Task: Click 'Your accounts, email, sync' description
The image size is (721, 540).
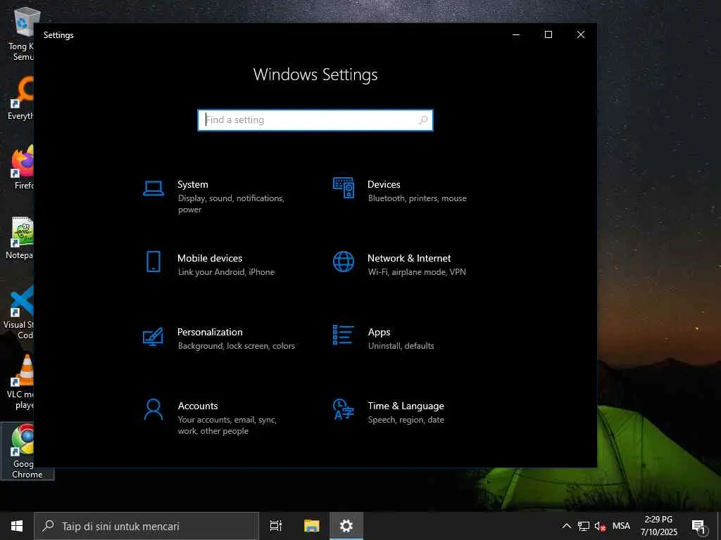Action: (227, 425)
